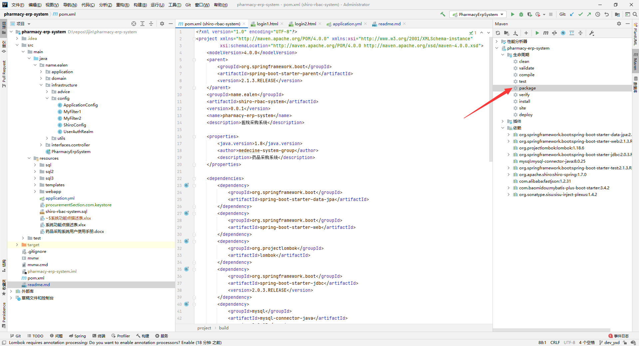Add Maven project with plus icon

[x=526, y=33]
